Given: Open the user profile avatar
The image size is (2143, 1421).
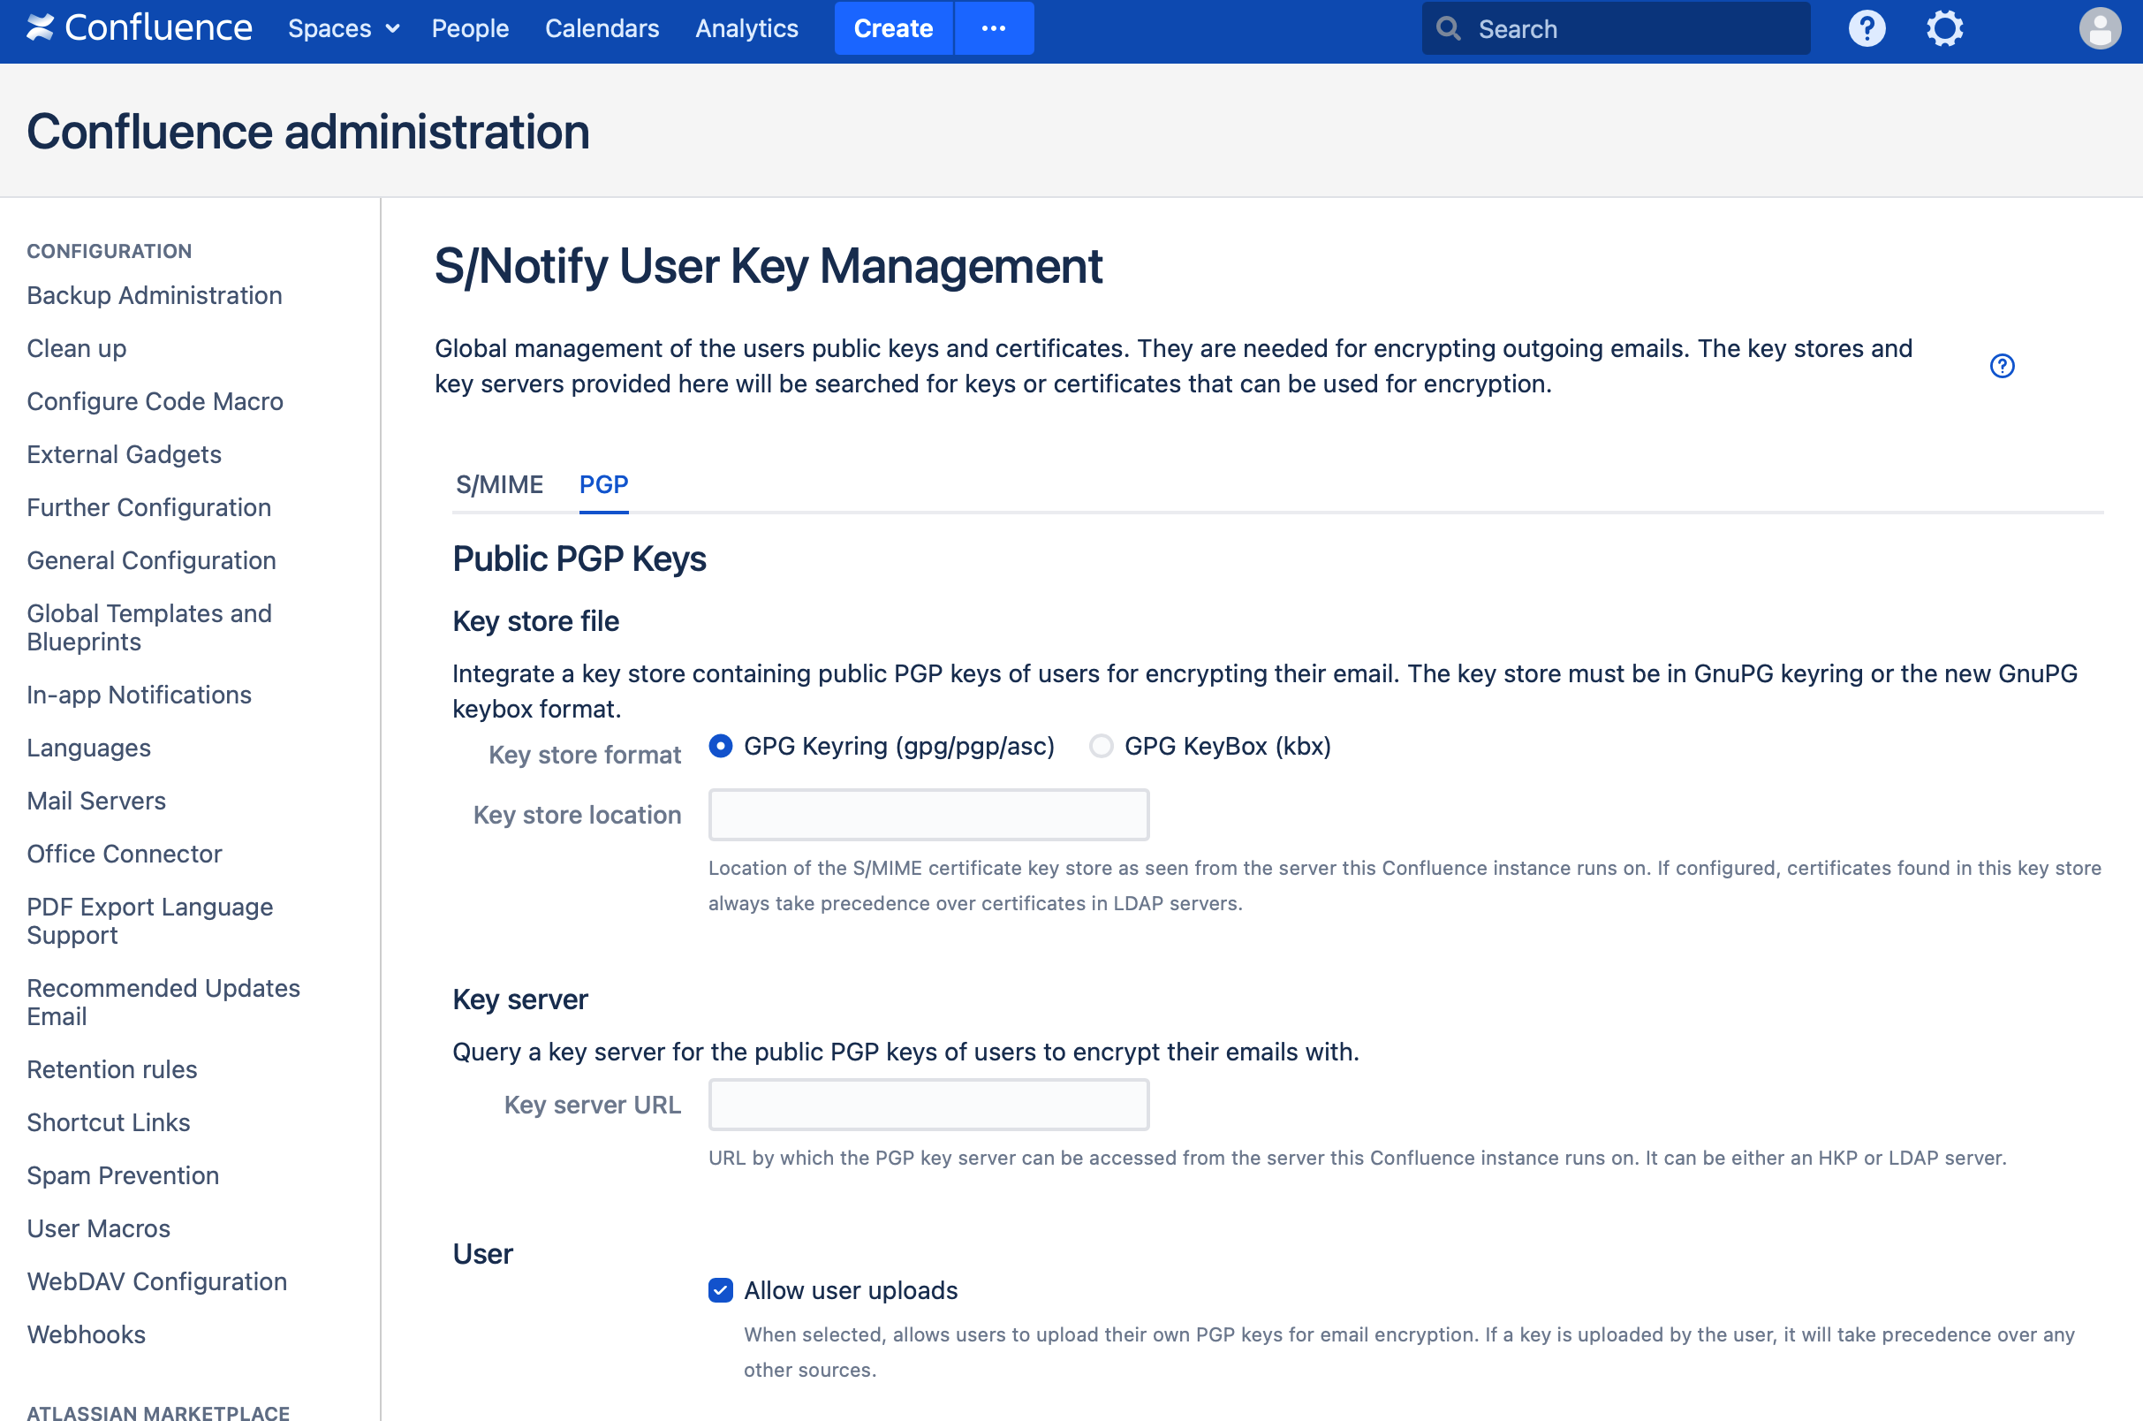Looking at the screenshot, I should (2099, 28).
